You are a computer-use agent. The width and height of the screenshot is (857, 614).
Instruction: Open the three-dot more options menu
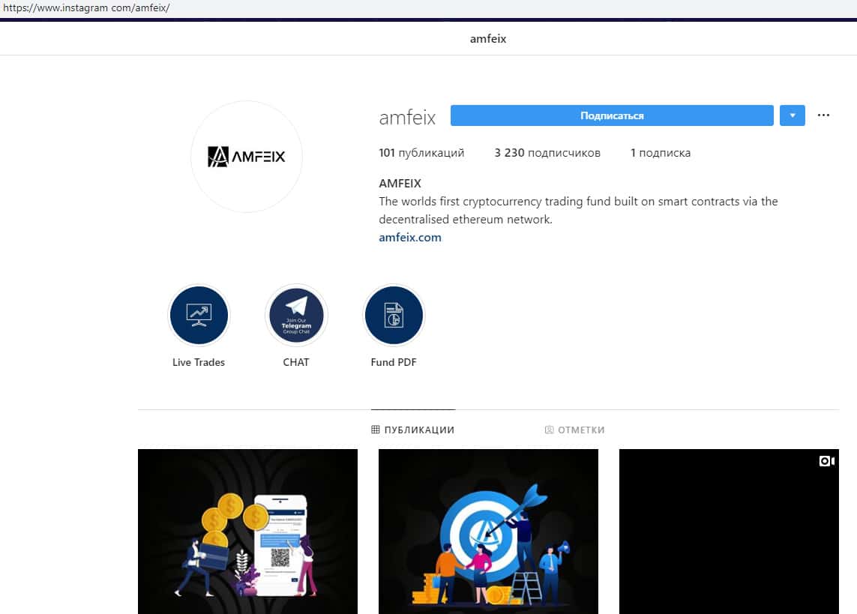823,115
